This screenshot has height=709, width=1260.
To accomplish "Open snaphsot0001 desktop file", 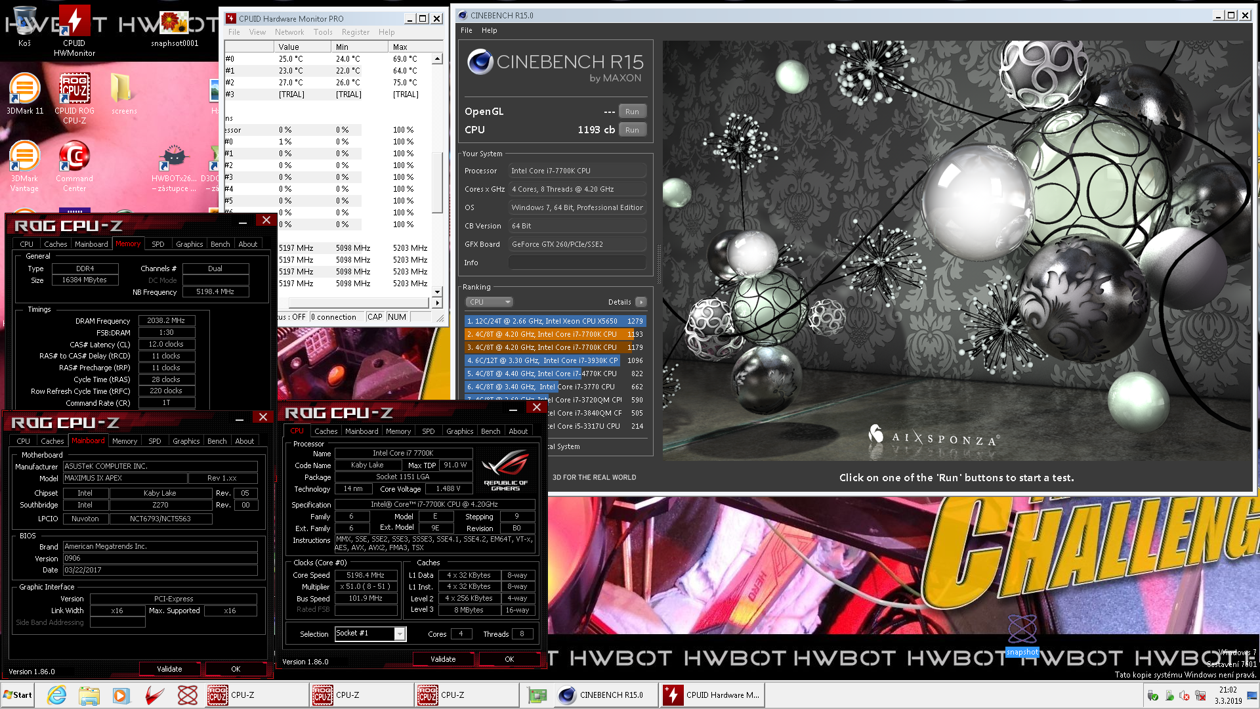I will (174, 30).
